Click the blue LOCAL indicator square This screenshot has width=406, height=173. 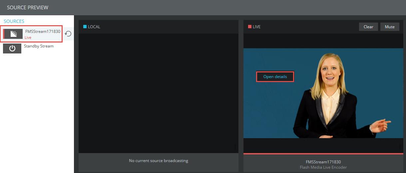(85, 27)
